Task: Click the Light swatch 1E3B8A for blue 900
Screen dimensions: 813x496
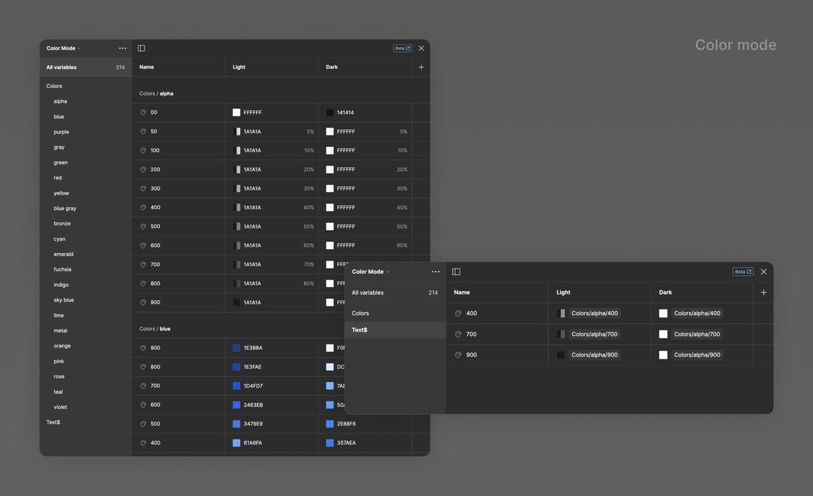Action: pyautogui.click(x=236, y=348)
